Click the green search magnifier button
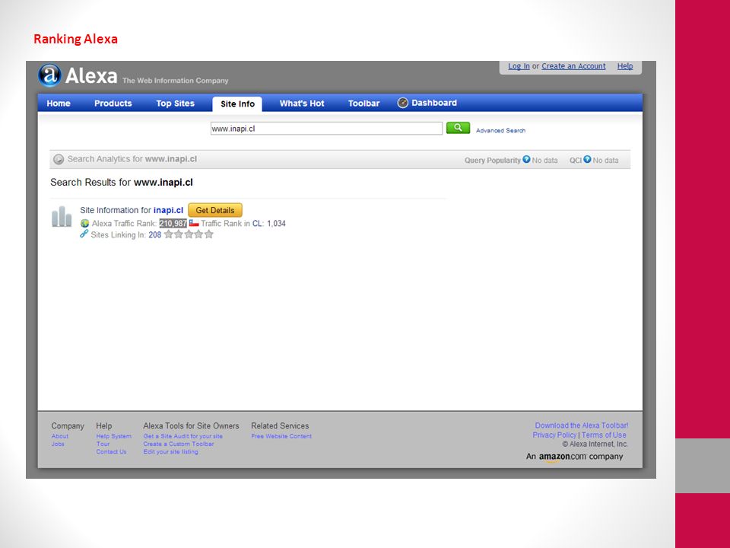730x548 pixels. tap(458, 128)
